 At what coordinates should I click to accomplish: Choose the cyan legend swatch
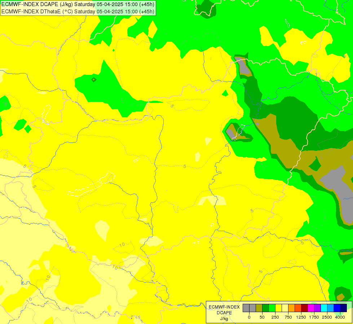coord(324,308)
